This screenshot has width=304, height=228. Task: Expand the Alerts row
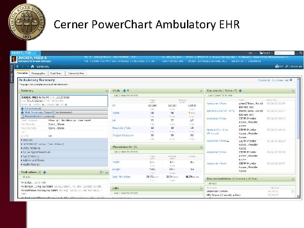coord(64,140)
